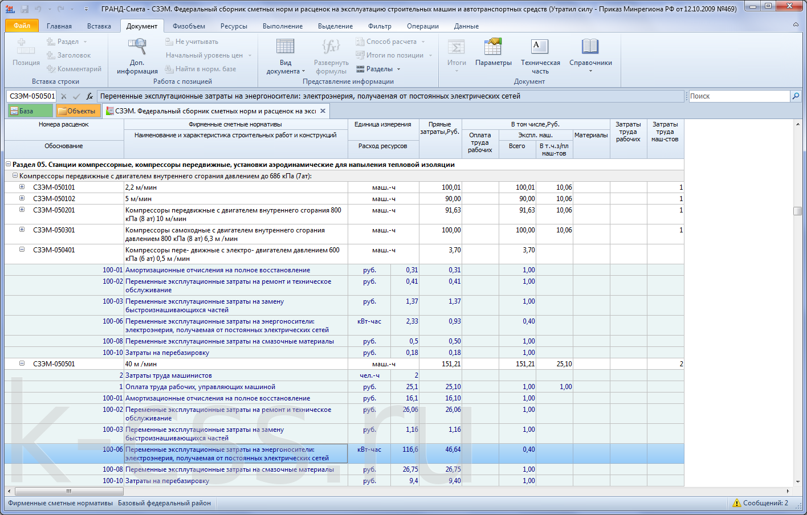Open the Справочники icon menu

[590, 56]
